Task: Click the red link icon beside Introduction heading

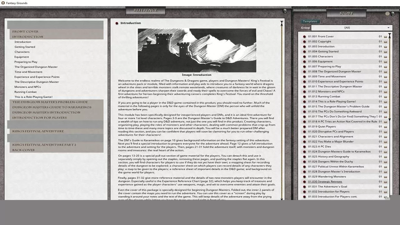Action: tap(117, 23)
